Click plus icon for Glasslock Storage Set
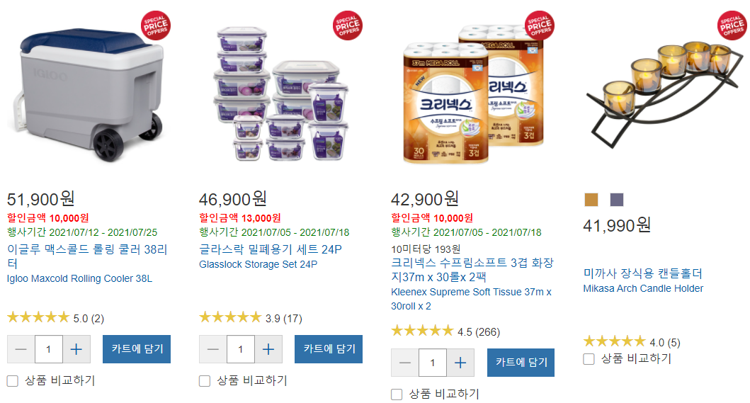750x403 pixels. tap(268, 349)
